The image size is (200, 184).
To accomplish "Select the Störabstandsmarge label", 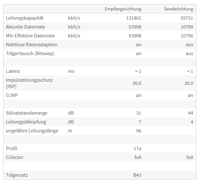I will (27, 113).
